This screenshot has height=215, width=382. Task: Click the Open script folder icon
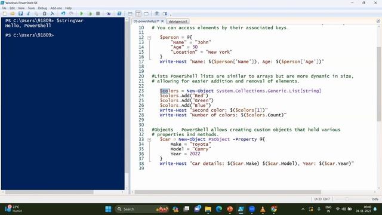[x=13, y=14]
